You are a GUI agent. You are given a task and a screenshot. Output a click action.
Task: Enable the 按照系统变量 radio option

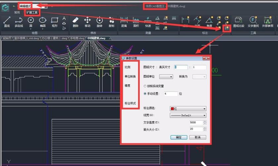tap(145, 86)
